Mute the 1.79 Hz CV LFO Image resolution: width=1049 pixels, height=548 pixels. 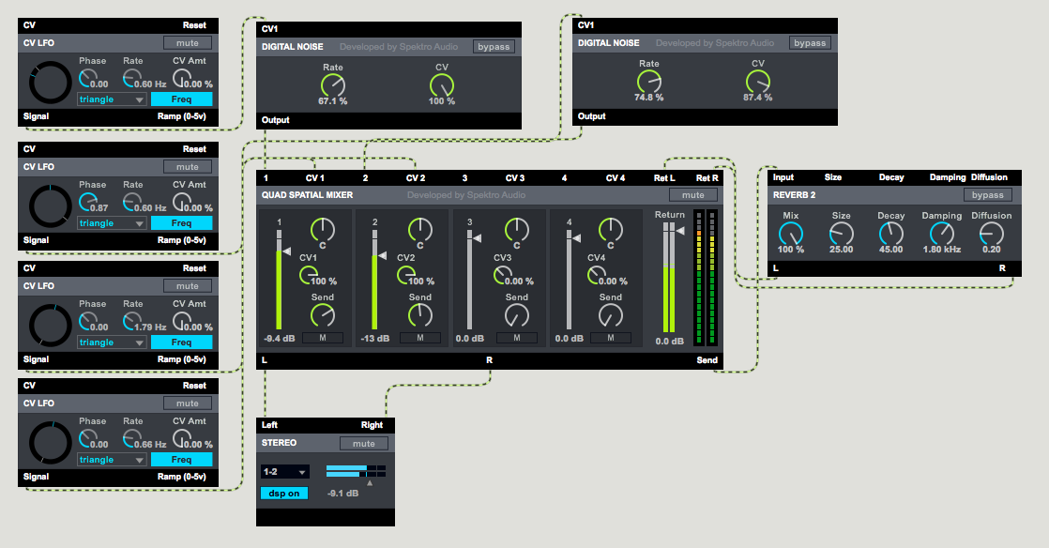click(188, 285)
